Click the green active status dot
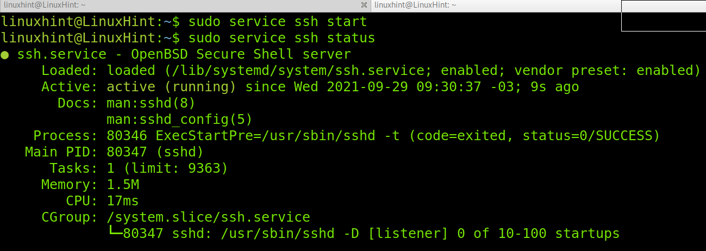Image resolution: width=706 pixels, height=251 pixels. 5,55
